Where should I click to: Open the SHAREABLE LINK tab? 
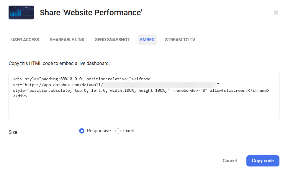tap(67, 40)
